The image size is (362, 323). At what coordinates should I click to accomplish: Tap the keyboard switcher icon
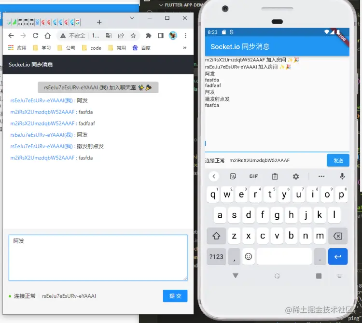(339, 276)
